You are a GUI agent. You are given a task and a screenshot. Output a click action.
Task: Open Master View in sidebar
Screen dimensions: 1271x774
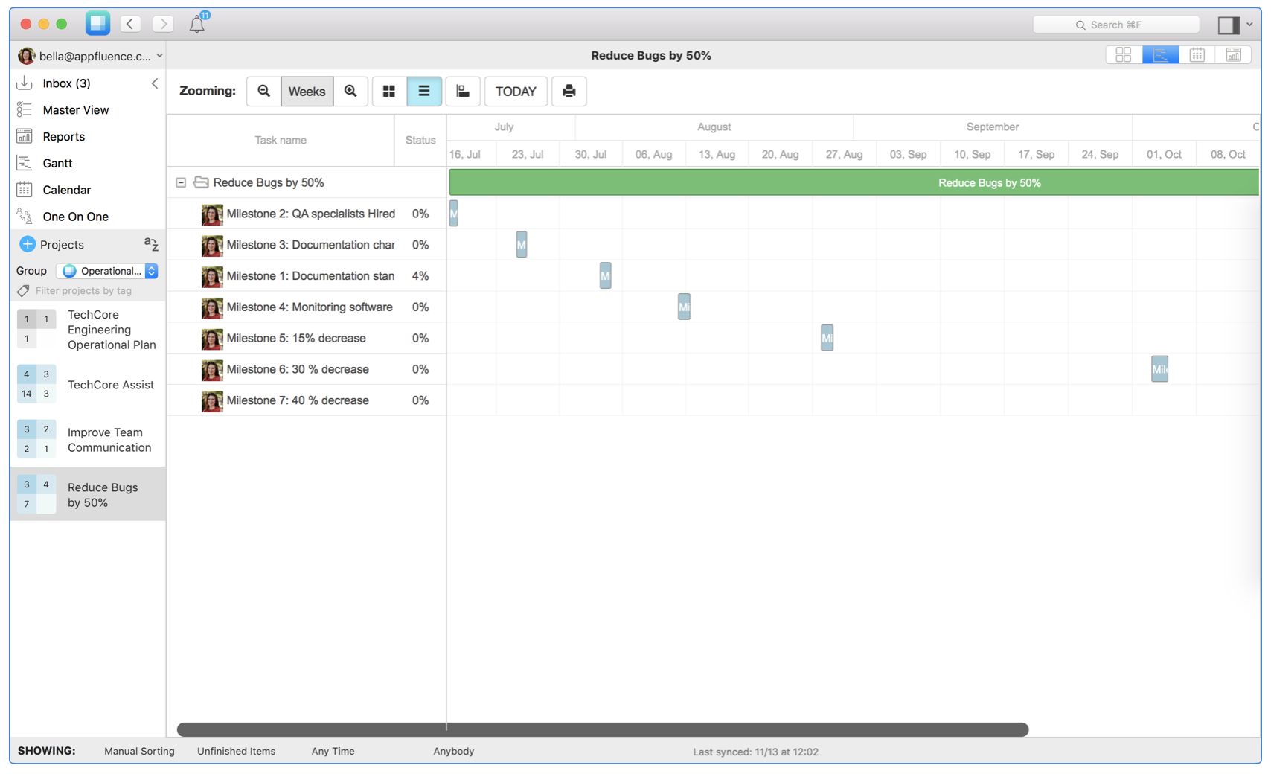[x=75, y=109]
